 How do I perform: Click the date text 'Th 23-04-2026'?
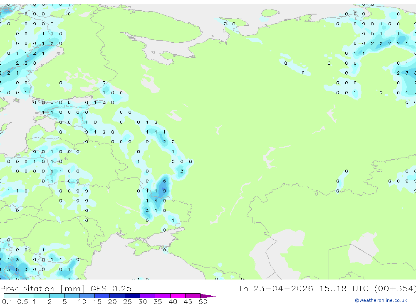(x=276, y=288)
